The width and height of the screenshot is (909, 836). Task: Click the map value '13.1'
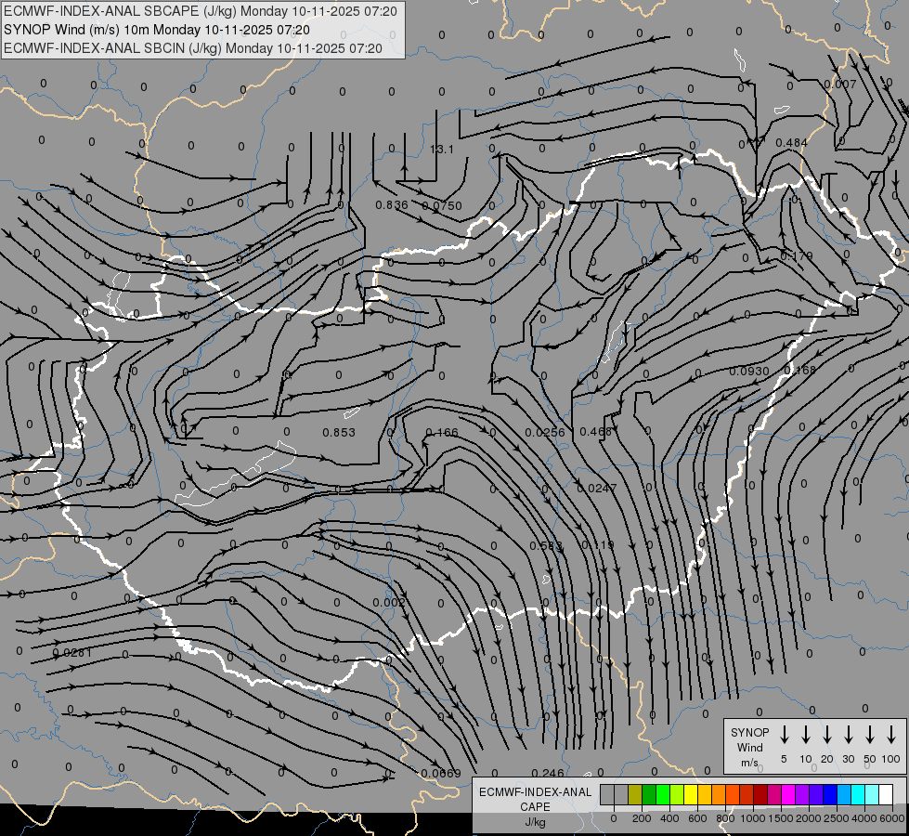[x=442, y=150]
